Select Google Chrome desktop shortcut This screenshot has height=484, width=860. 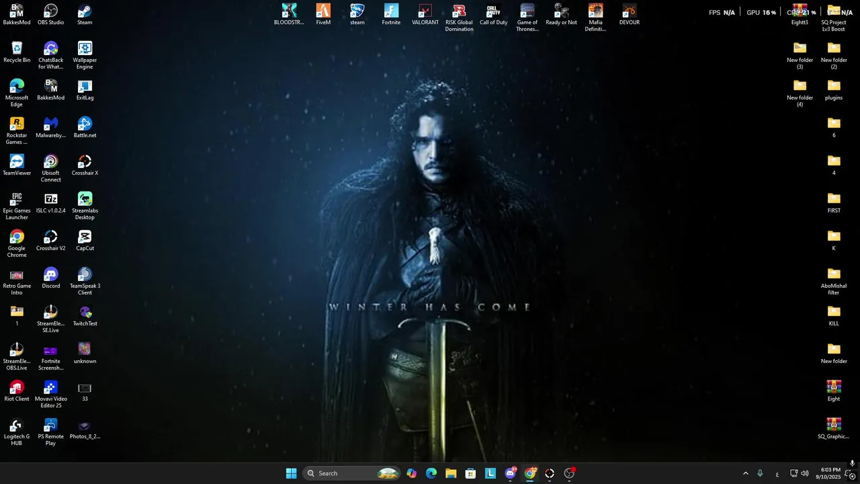click(x=17, y=244)
